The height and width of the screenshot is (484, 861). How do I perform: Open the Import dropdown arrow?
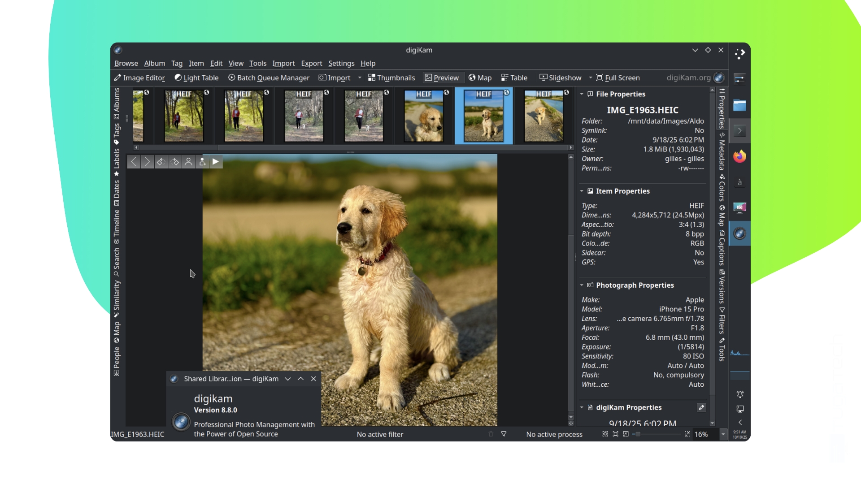[359, 78]
